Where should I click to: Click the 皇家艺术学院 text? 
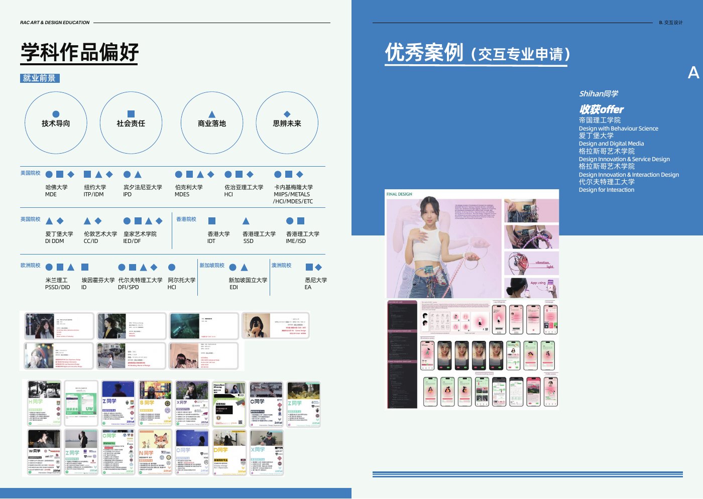click(140, 234)
